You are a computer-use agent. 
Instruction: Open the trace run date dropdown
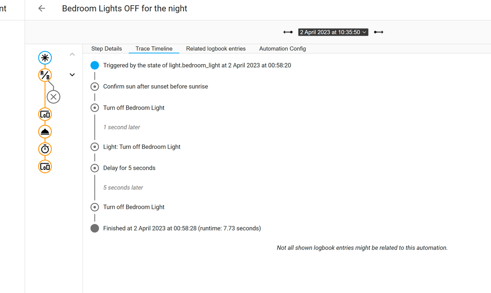point(333,32)
